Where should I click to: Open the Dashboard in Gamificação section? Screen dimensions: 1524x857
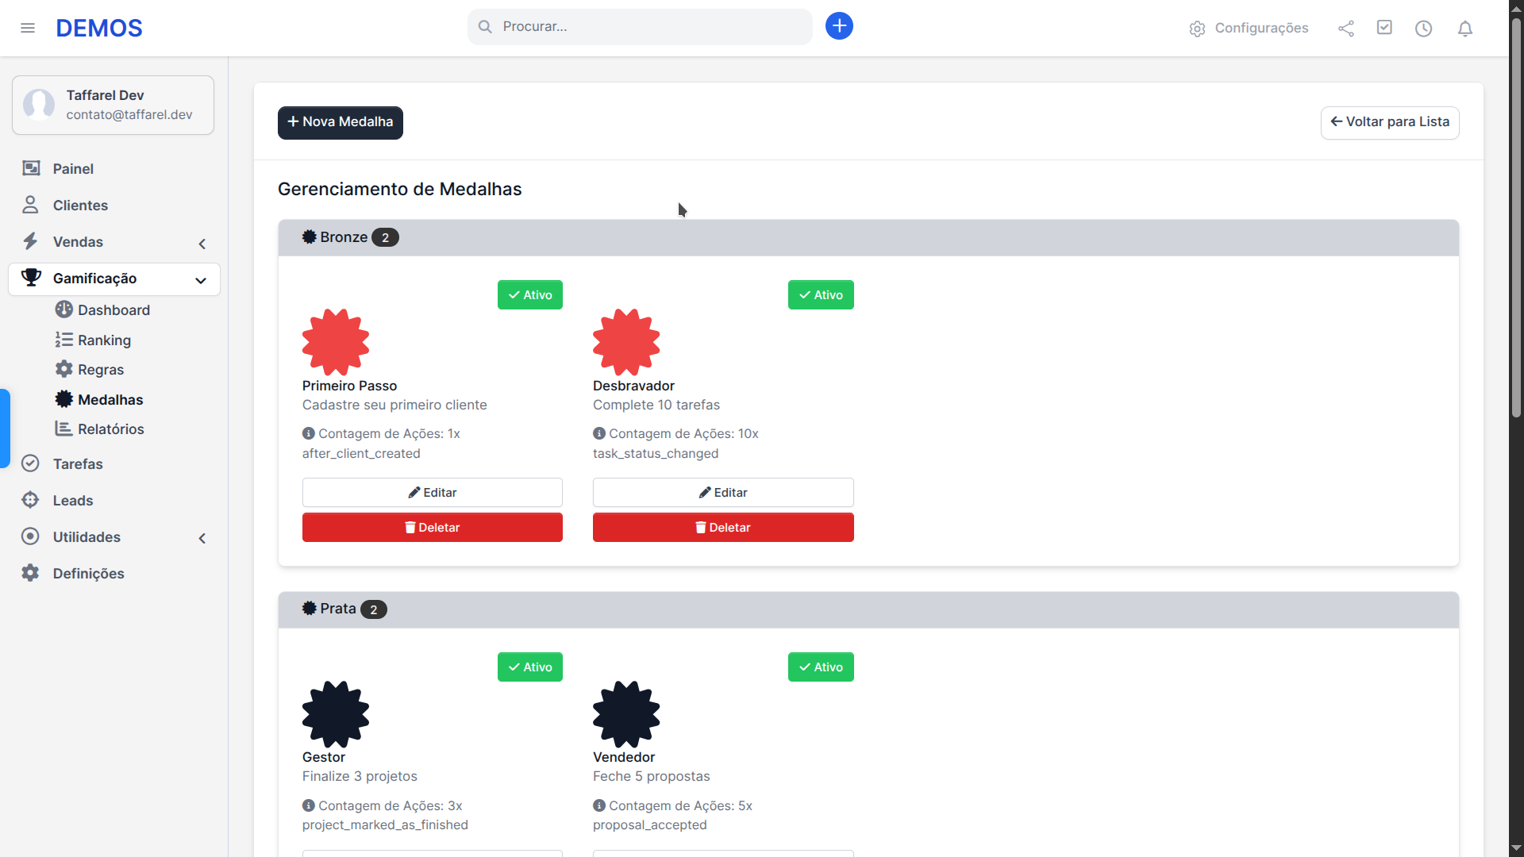[x=114, y=309]
